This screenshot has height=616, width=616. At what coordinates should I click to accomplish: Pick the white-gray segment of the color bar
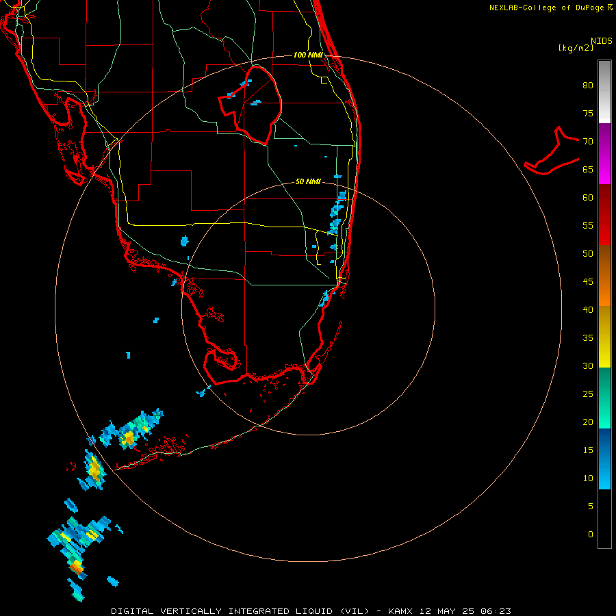point(604,92)
